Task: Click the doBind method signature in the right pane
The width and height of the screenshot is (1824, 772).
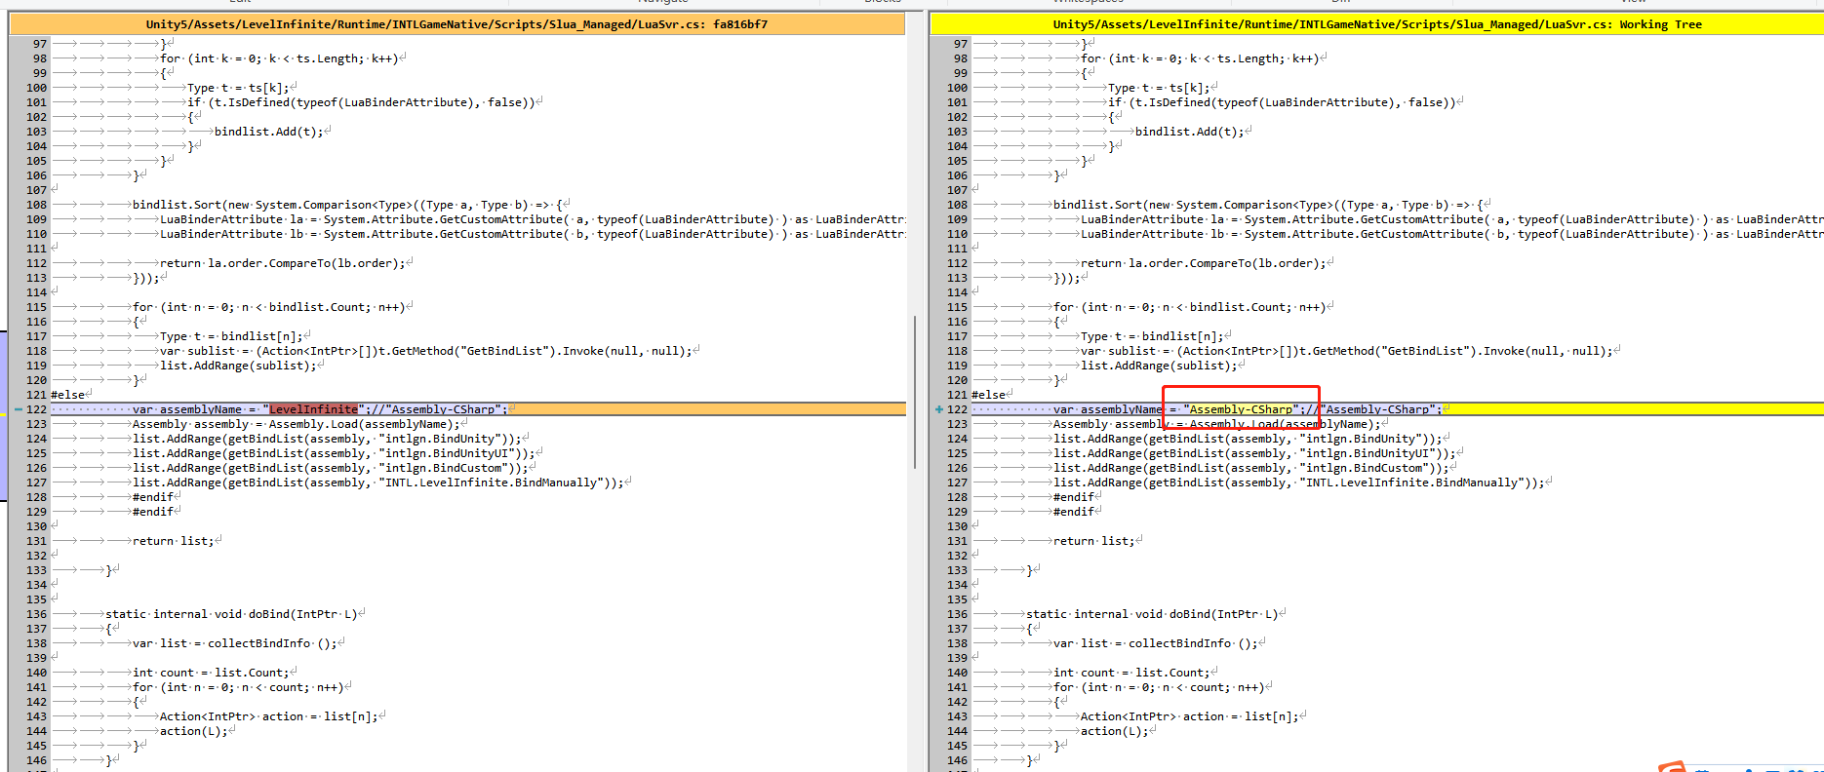Action: pos(1152,614)
